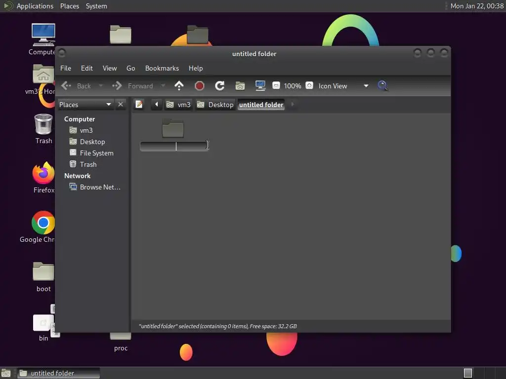Image resolution: width=506 pixels, height=379 pixels.
Task: Select the new folder icon in the file pane
Action: (173, 128)
